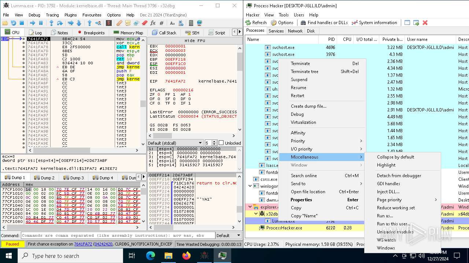The height and width of the screenshot is (263, 469).
Task: Expand the Page priority submenu
Action: tap(403, 200)
